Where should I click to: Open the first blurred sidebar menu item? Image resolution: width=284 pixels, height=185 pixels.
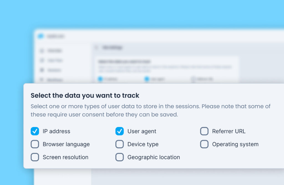tap(51, 51)
